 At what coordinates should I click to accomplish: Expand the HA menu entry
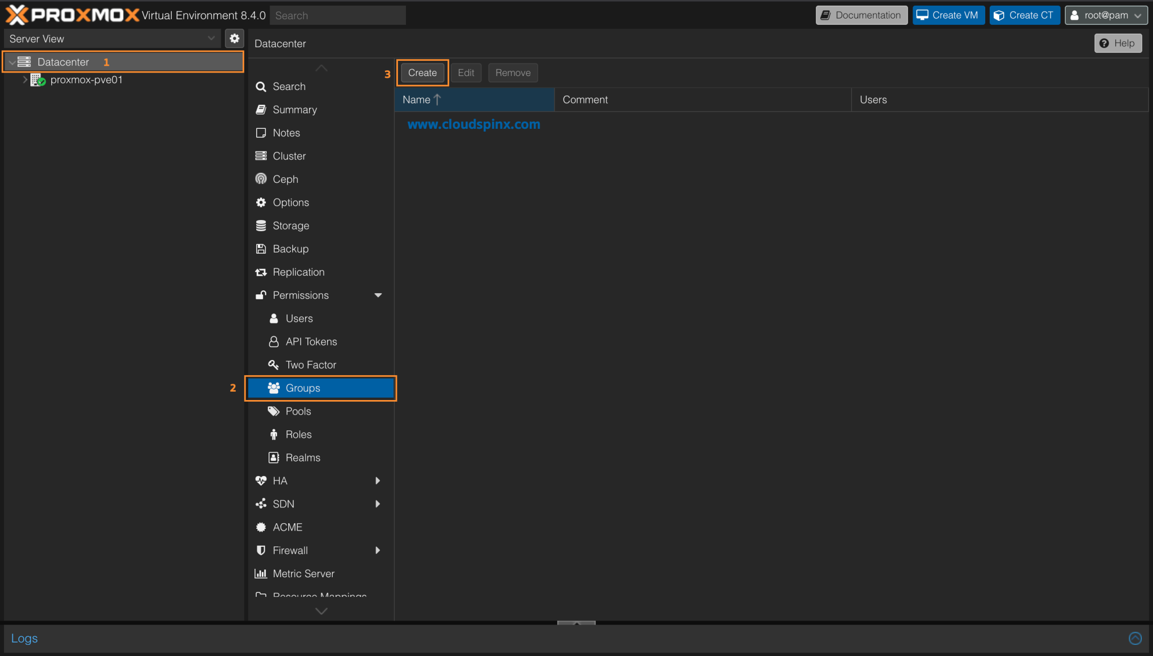coord(378,480)
